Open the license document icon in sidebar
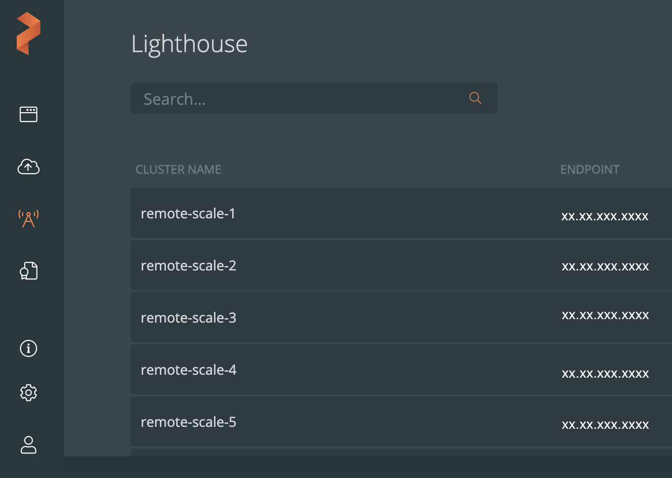Screen dimensions: 672x478 coord(29,271)
